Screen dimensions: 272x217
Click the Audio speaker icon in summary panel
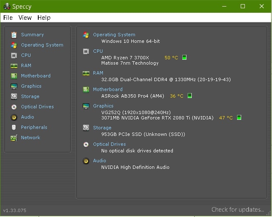86,161
